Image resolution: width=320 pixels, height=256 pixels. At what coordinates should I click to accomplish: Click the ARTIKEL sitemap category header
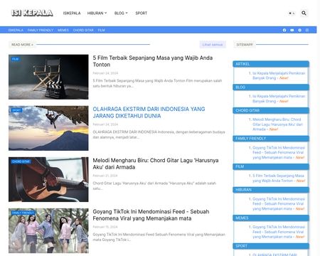click(x=271, y=64)
